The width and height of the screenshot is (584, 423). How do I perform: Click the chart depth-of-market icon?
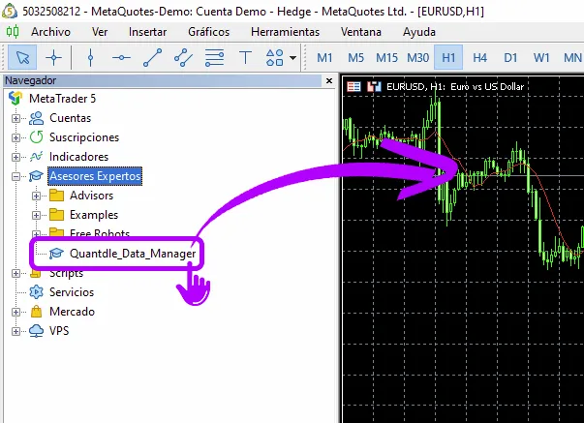(x=374, y=87)
